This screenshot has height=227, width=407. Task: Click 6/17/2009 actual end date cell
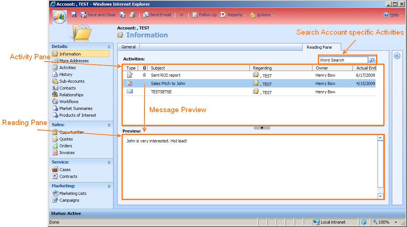point(365,75)
